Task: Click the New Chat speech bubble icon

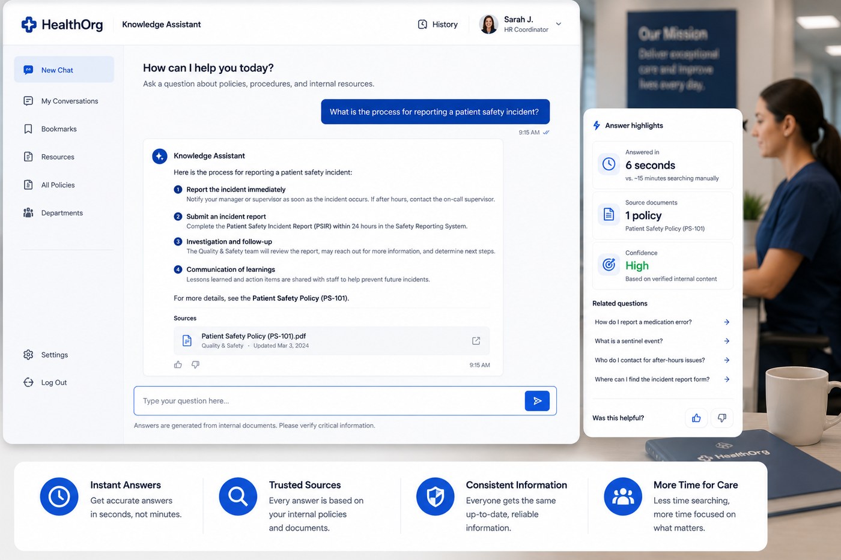Action: coord(28,70)
